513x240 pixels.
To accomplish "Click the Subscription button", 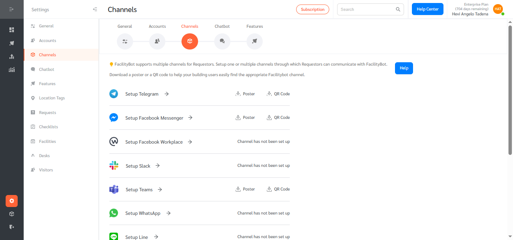I will coord(313,9).
